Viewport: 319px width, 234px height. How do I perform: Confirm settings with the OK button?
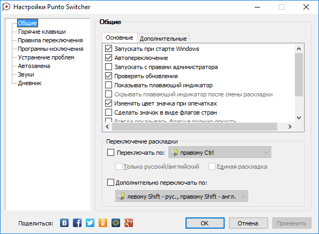205,223
